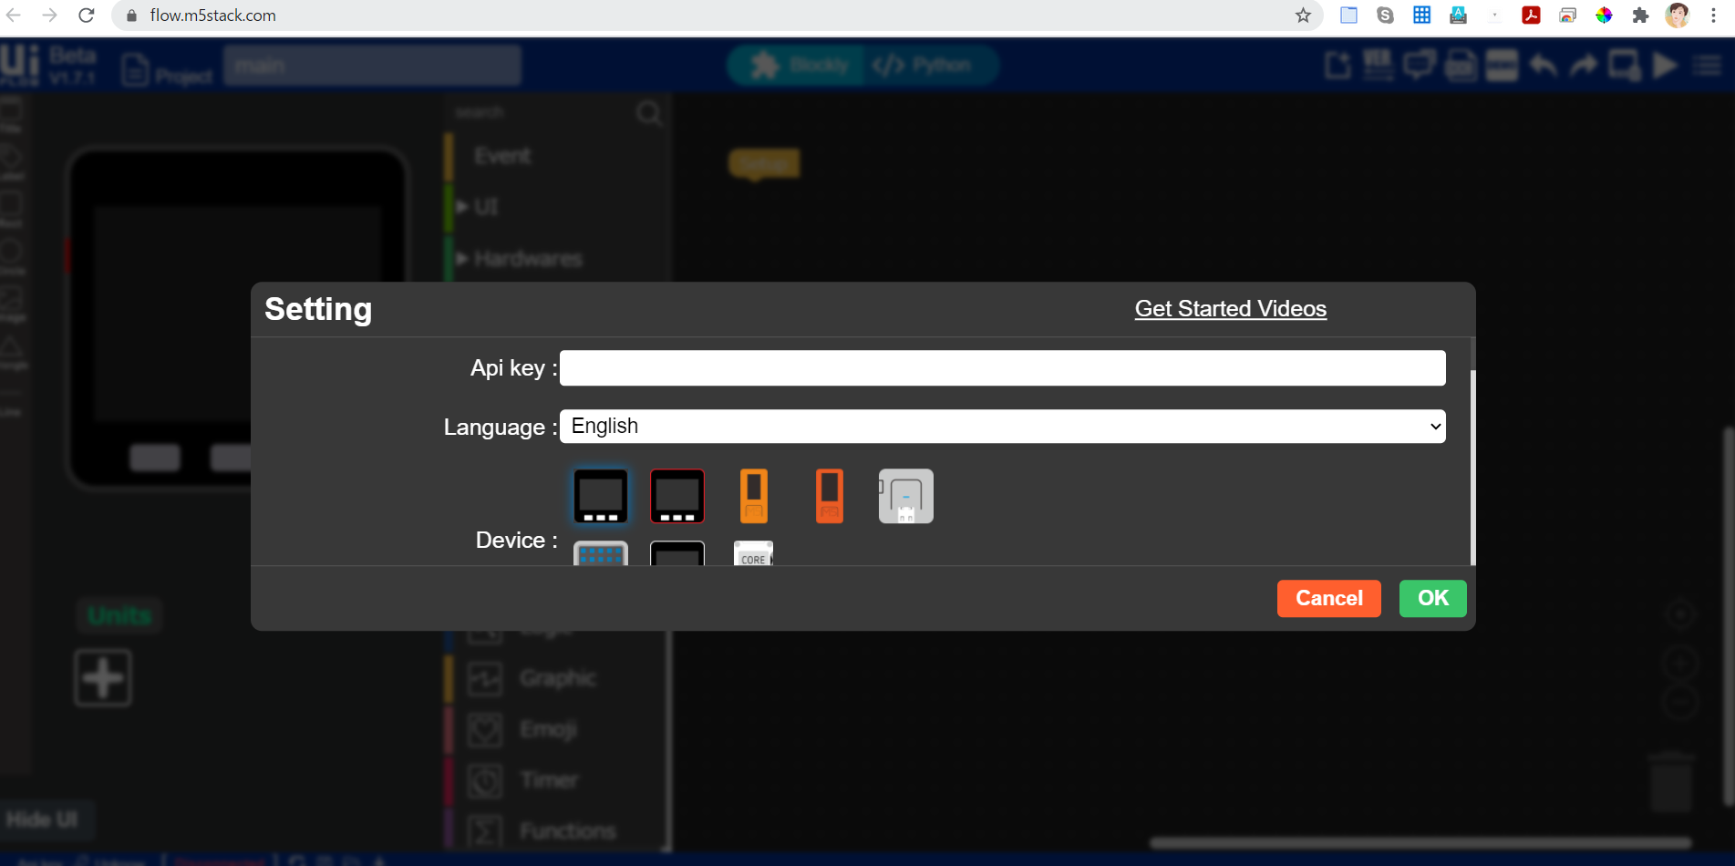This screenshot has width=1735, height=866.
Task: Click the project name field showing main
Action: [x=373, y=66]
